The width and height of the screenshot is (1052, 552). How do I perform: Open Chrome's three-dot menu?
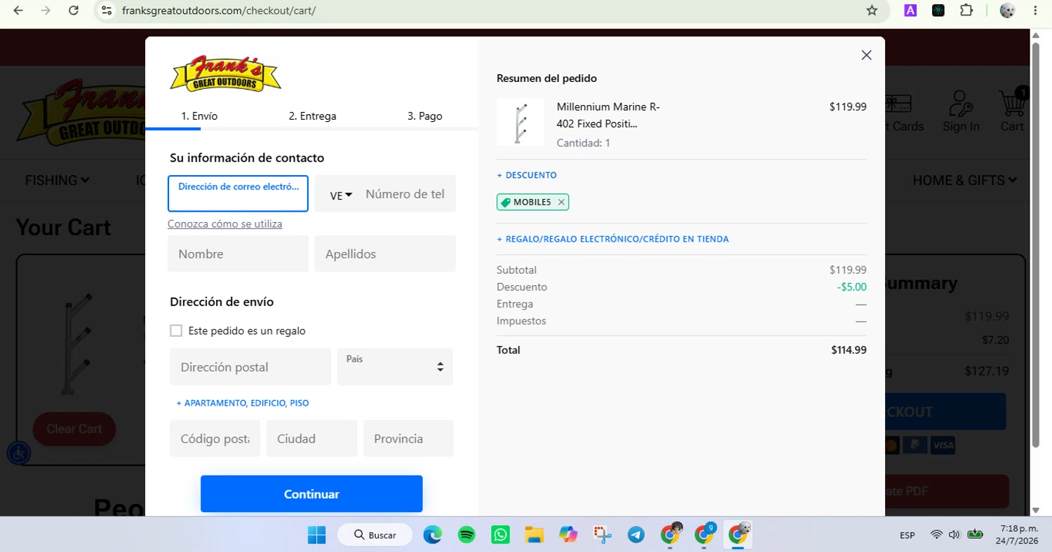click(1036, 11)
